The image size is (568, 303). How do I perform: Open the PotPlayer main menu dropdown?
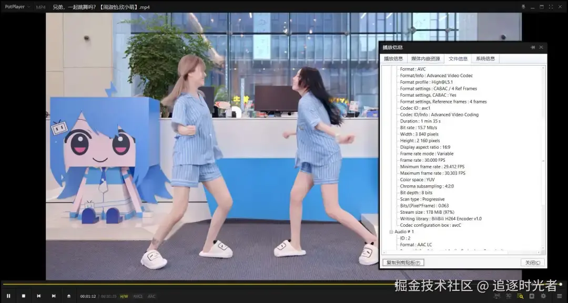pyautogui.click(x=17, y=6)
